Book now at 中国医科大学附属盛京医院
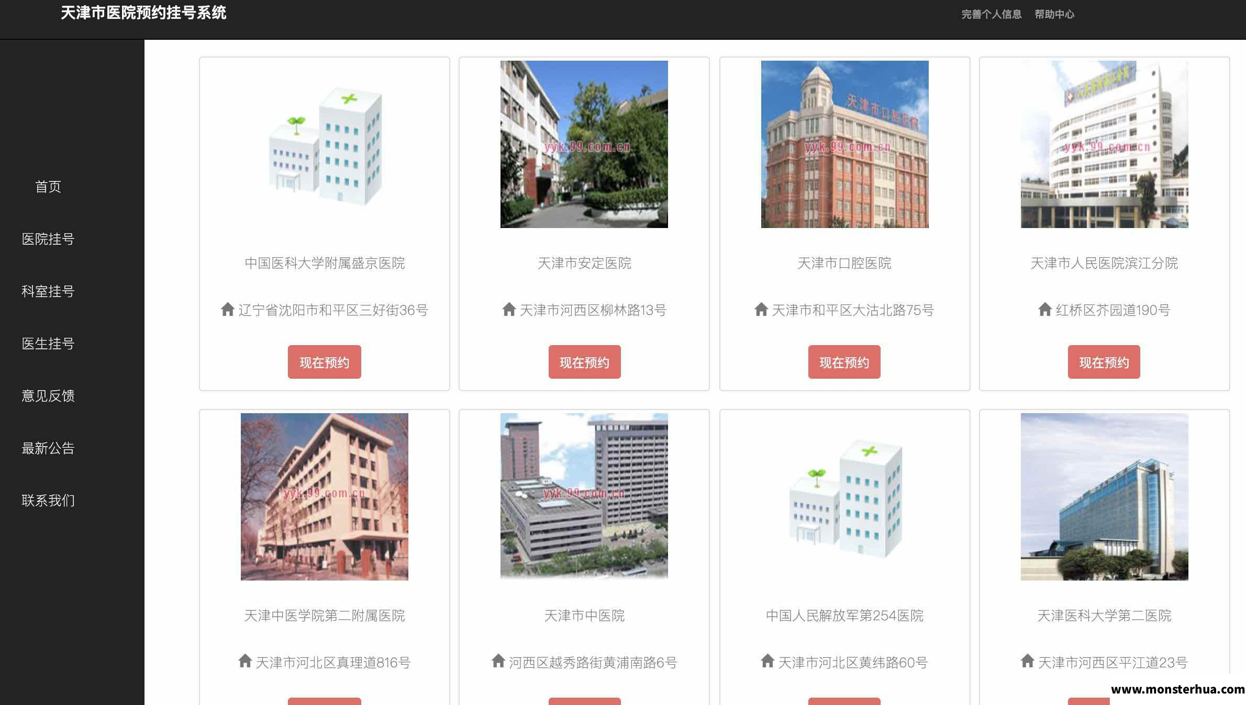The height and width of the screenshot is (705, 1246). (325, 362)
